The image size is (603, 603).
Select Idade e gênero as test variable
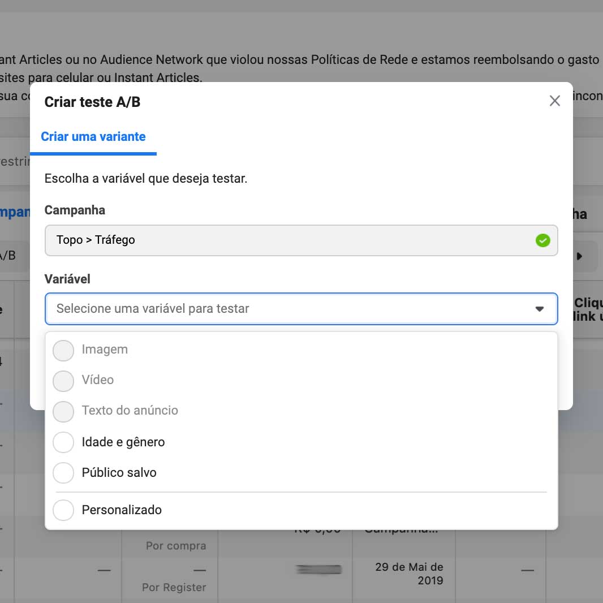coord(63,442)
